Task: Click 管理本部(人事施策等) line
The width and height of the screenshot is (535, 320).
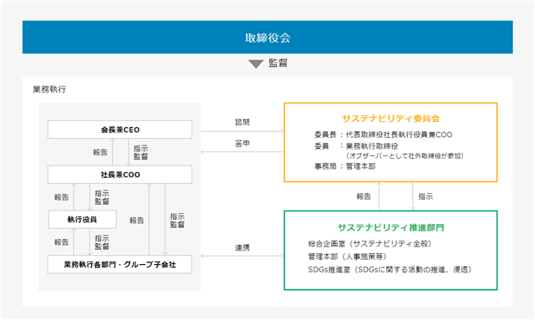Action: pos(348,257)
